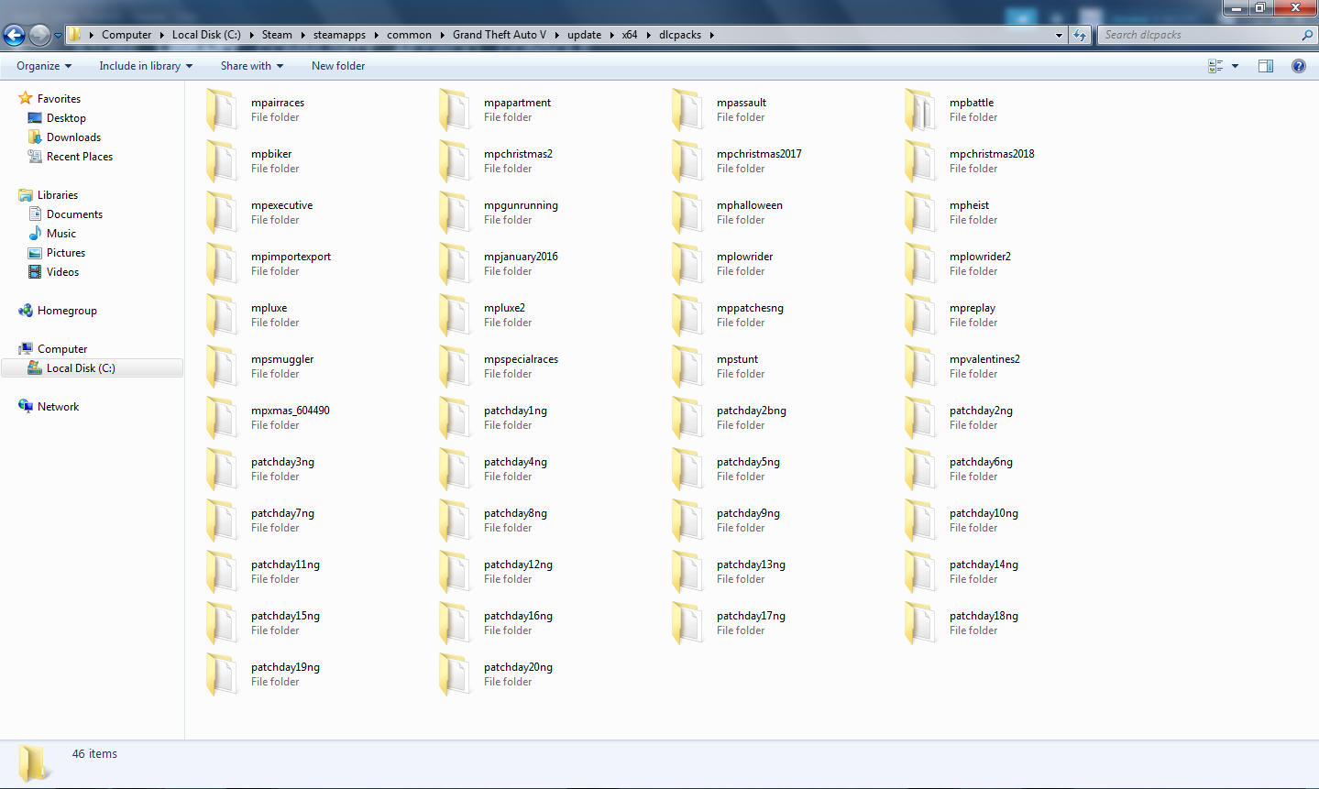Toggle the preview pane button

1266,66
